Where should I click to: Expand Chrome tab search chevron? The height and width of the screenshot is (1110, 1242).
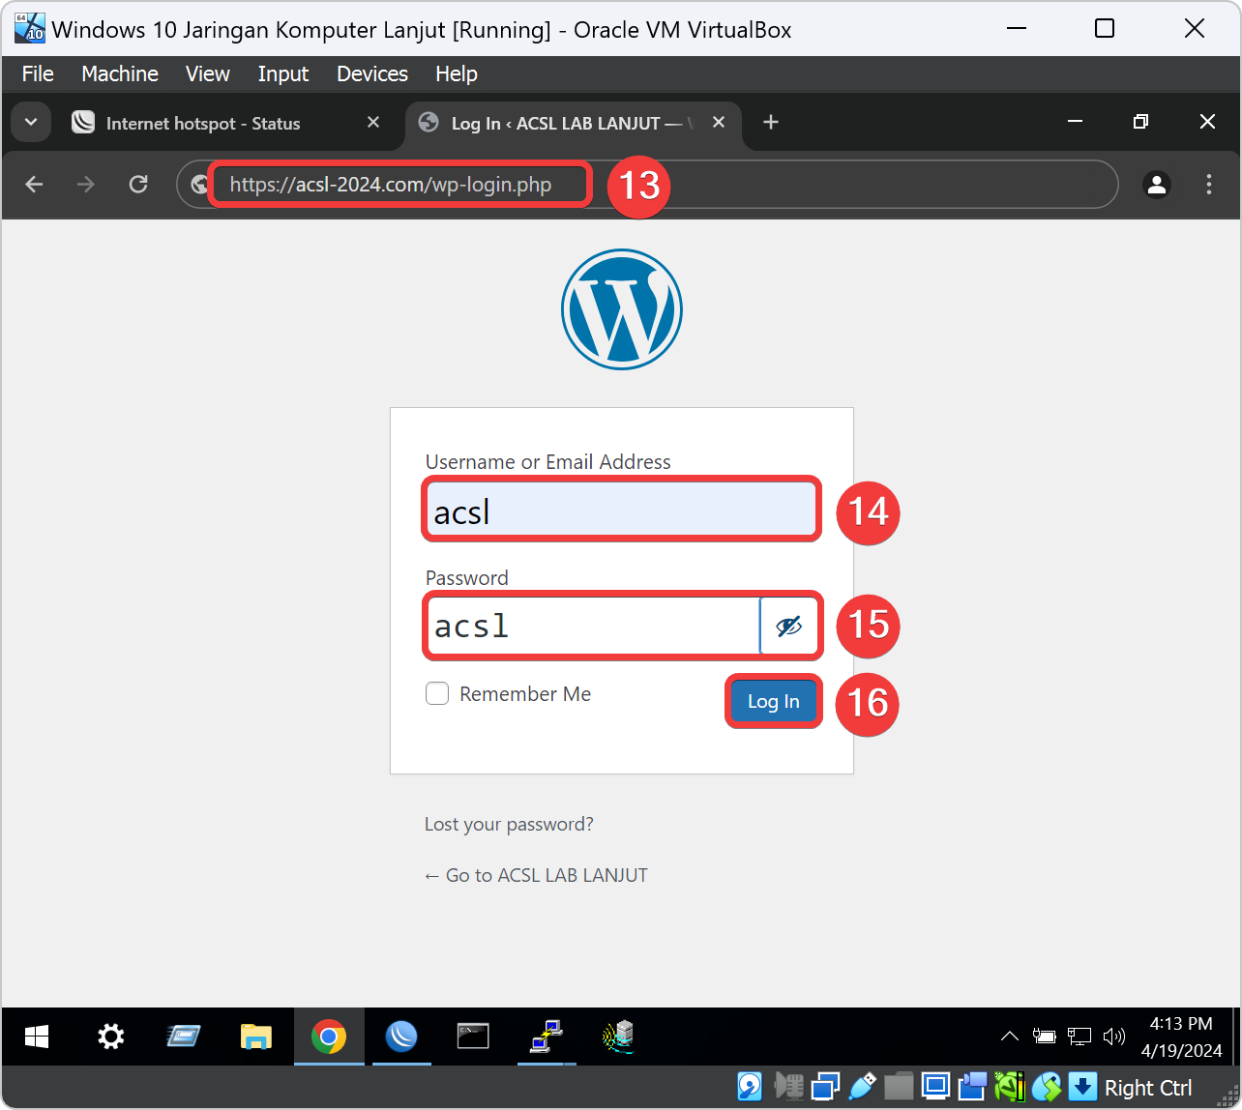(x=31, y=123)
